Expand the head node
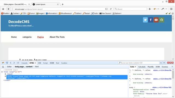 [x=5, y=74]
